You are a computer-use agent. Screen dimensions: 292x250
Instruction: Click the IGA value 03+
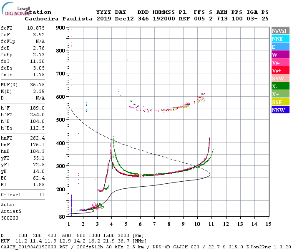click(252, 19)
